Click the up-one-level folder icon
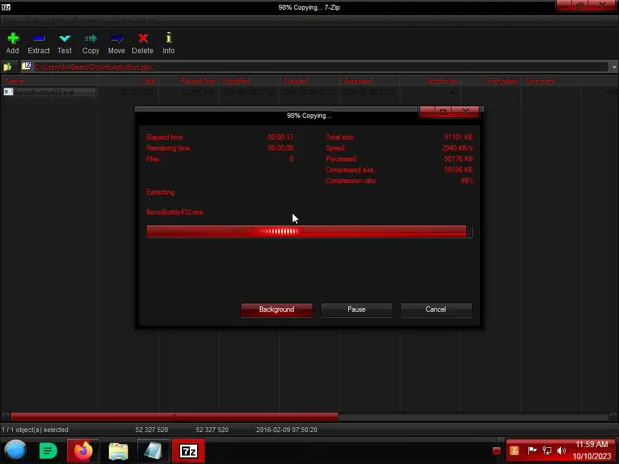Viewport: 619px width, 464px height. tap(7, 66)
